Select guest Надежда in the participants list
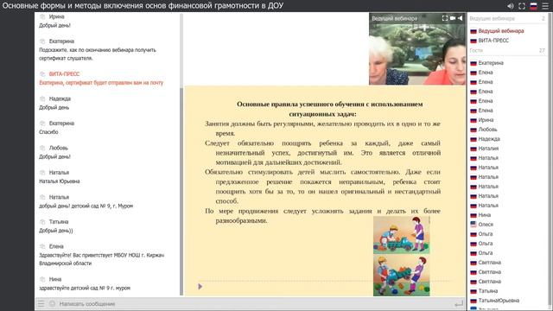 click(x=489, y=139)
